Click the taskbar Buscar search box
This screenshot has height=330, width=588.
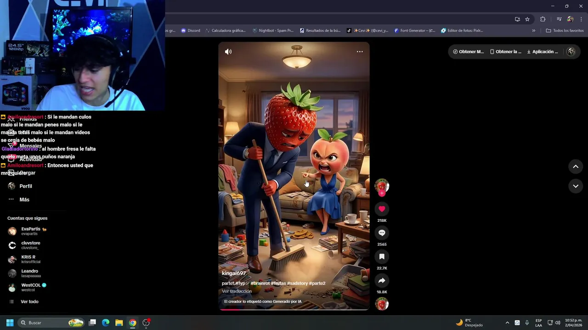pyautogui.click(x=51, y=323)
